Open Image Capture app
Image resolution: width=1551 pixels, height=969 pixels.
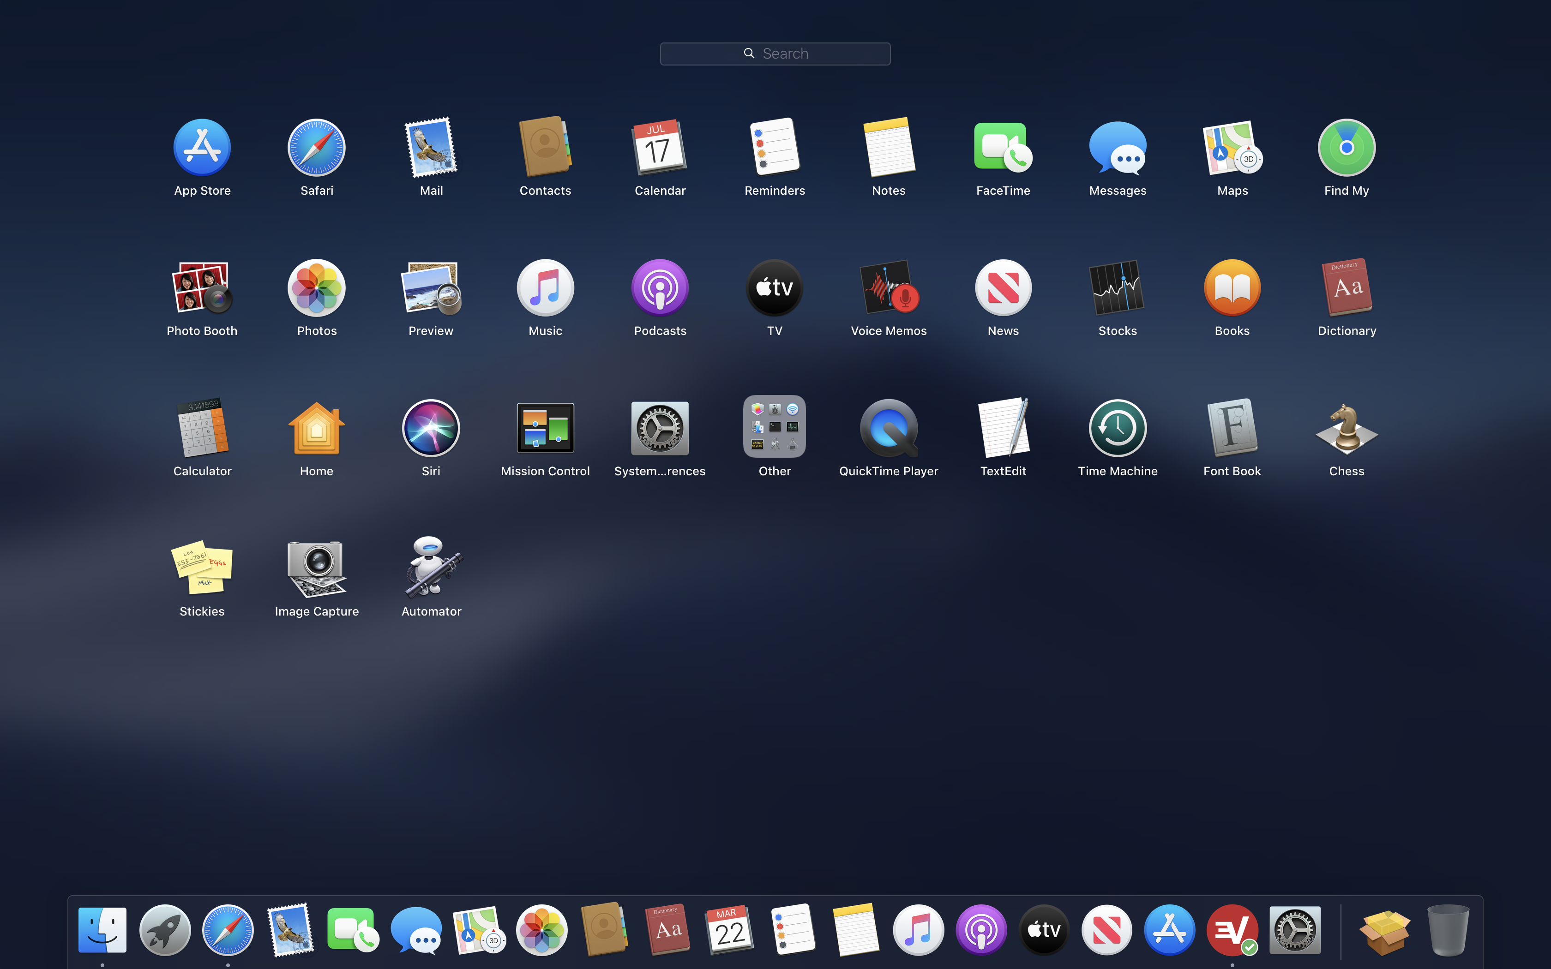tap(317, 568)
